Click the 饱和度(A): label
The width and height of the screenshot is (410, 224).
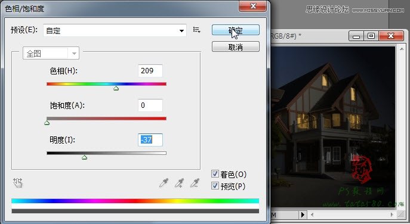tap(67, 105)
